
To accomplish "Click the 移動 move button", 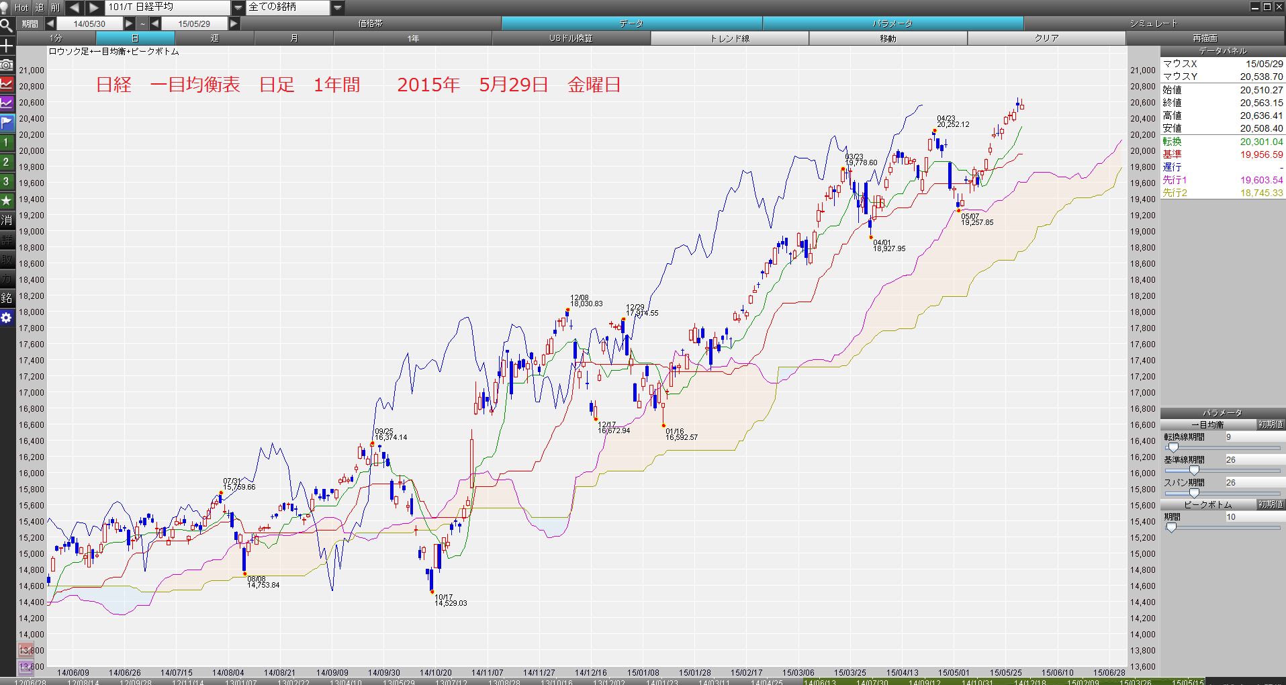I will [x=888, y=38].
